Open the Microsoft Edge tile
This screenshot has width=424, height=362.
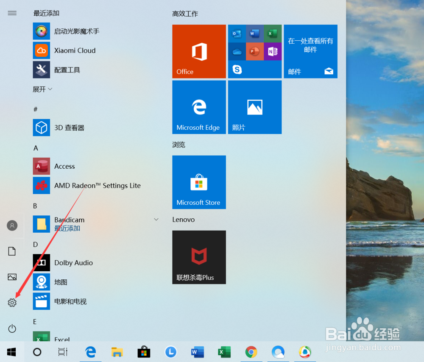199,107
